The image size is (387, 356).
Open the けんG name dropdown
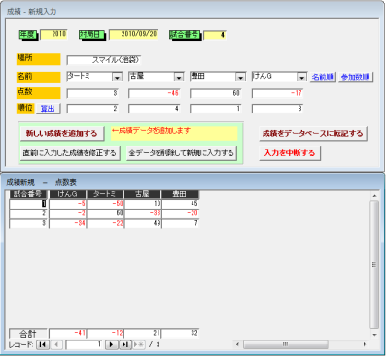(301, 77)
